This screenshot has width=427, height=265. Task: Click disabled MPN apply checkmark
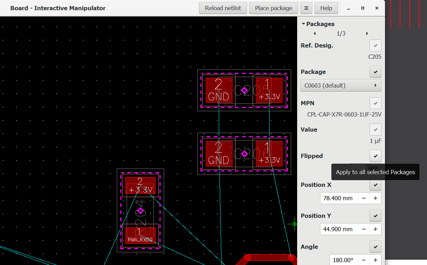tap(375, 103)
